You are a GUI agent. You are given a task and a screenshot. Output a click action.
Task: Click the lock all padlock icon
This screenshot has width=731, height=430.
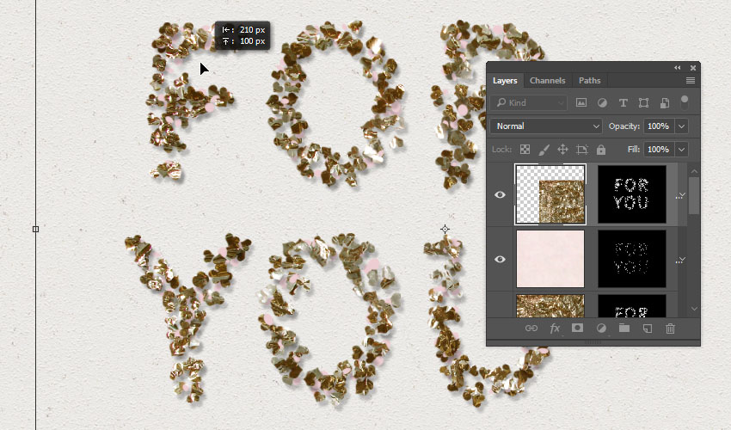[x=601, y=150]
